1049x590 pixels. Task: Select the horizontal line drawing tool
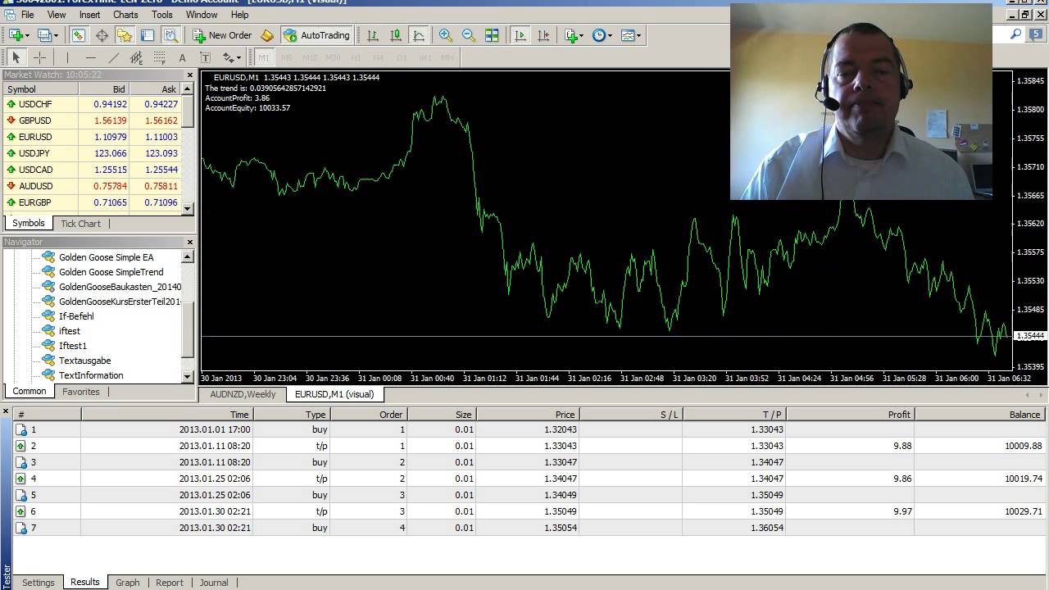click(90, 57)
